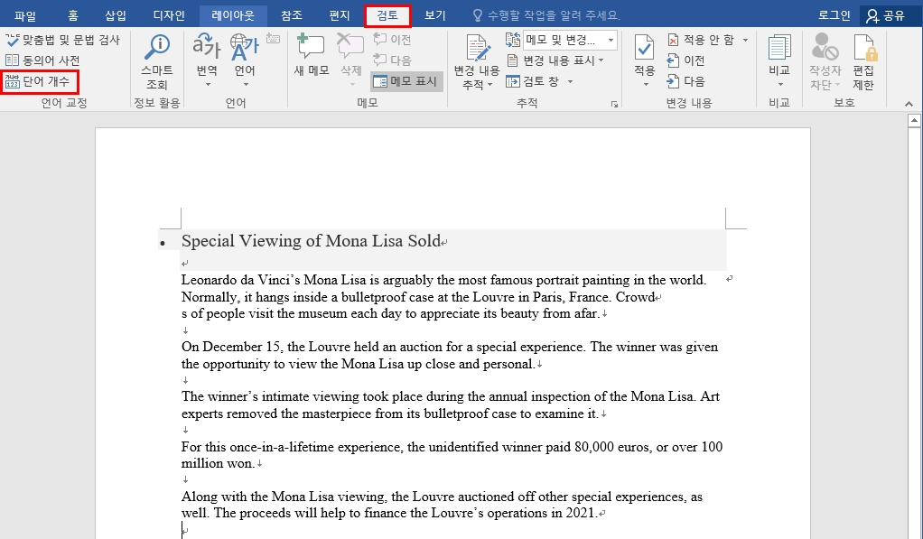Viewport: 923px width, 539px height.
Task: Go to 다음 change in 변경 내용 group
Action: 685,81
